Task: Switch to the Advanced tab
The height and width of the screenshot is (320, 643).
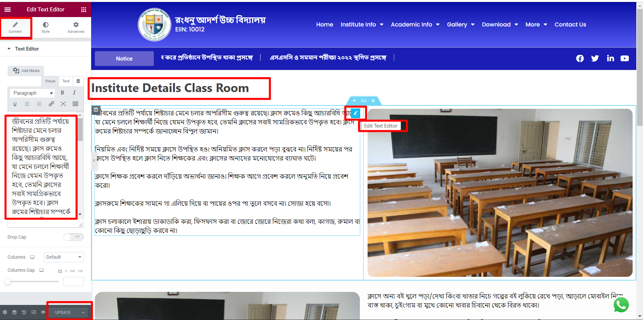Action: pos(76,27)
